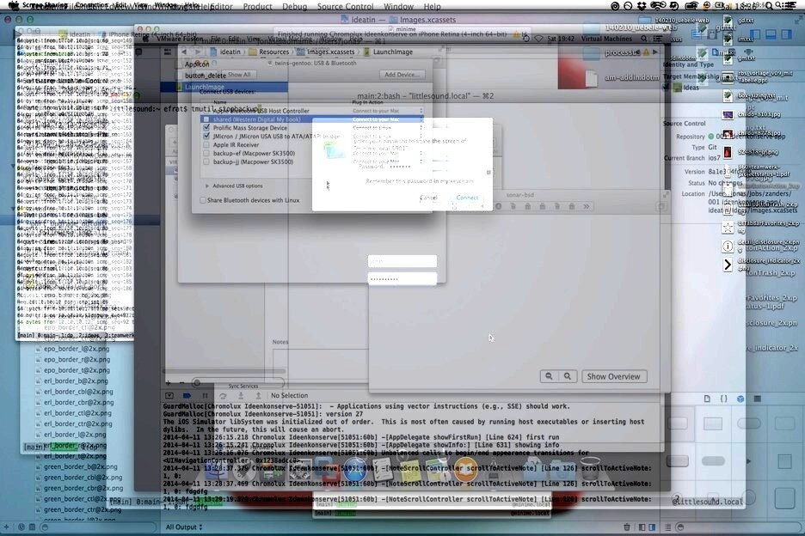Open the Time Machine menu bar icon
The width and height of the screenshot is (805, 536).
(674, 6)
